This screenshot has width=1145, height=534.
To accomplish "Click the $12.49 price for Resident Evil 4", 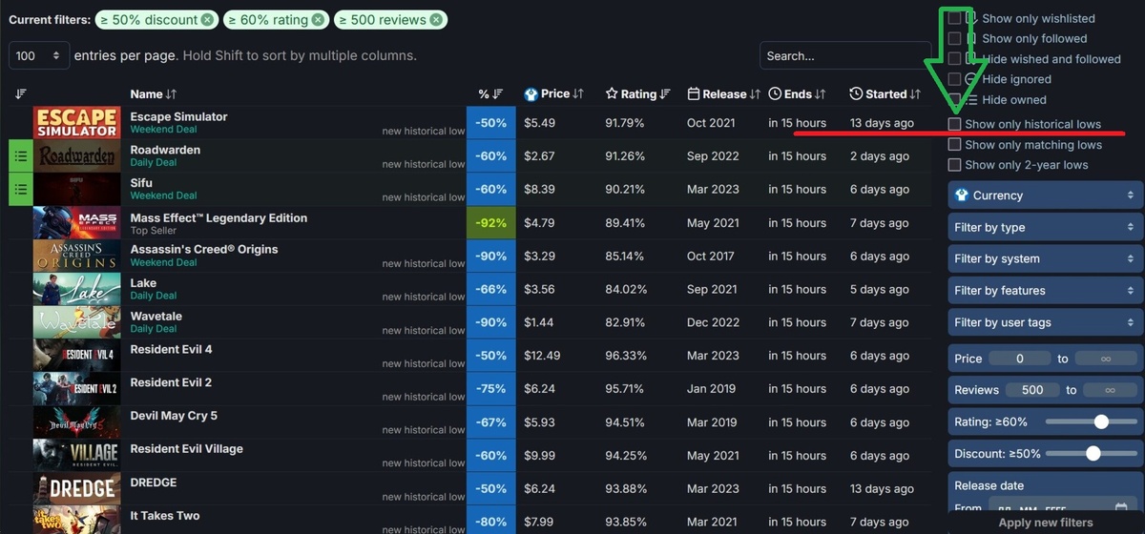I will point(542,356).
